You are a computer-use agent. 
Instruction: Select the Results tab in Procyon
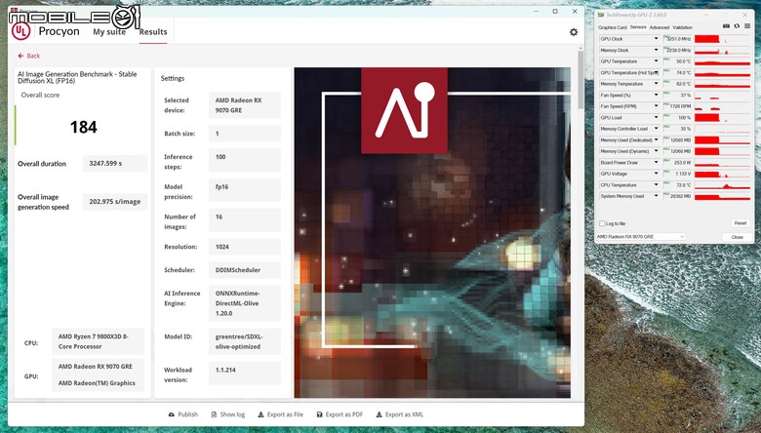[153, 32]
